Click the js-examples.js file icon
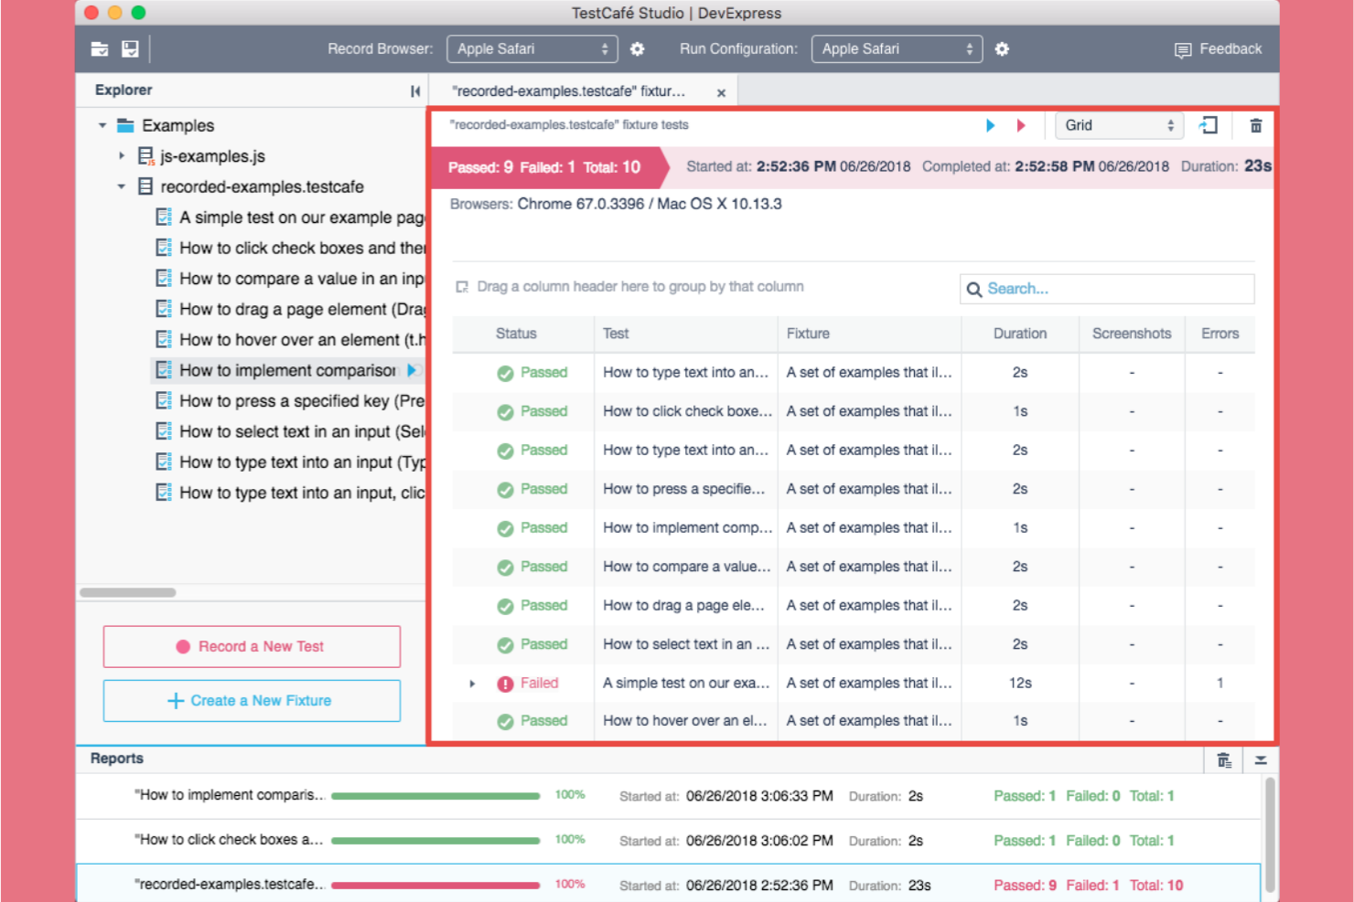This screenshot has height=902, width=1354. [x=145, y=156]
